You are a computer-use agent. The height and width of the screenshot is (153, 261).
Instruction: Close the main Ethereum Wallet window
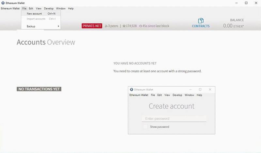coord(256,3)
